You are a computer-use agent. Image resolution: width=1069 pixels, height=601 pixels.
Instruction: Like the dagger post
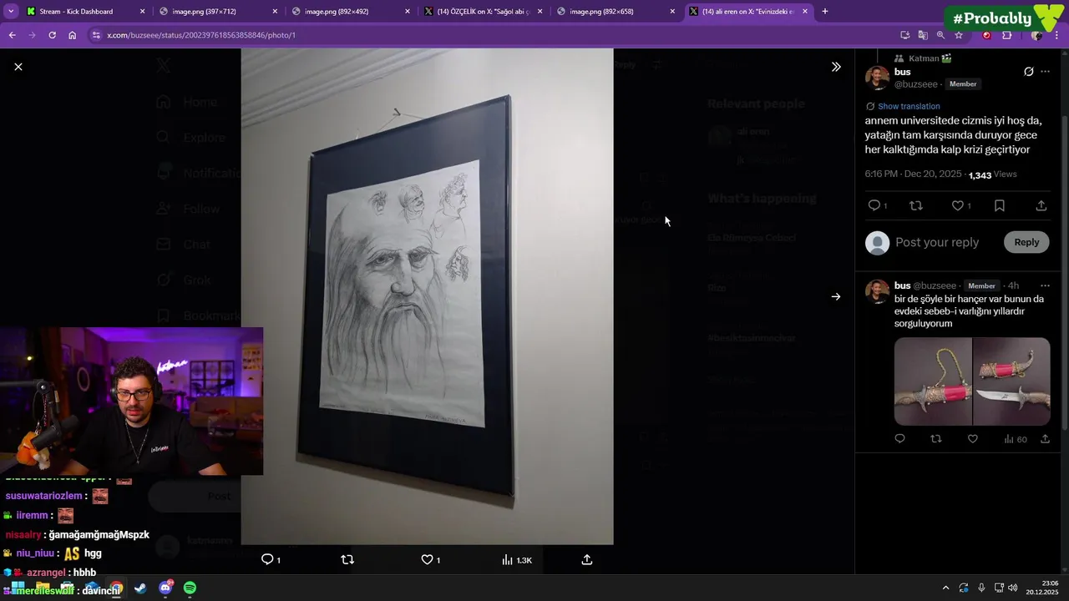972,439
